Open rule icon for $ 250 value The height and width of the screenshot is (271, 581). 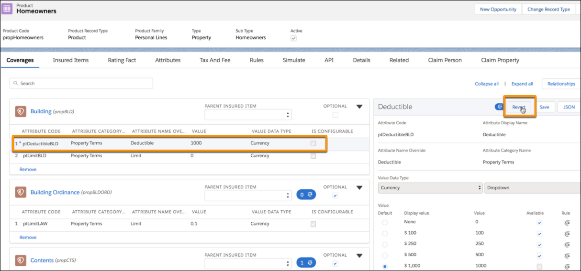point(567,244)
